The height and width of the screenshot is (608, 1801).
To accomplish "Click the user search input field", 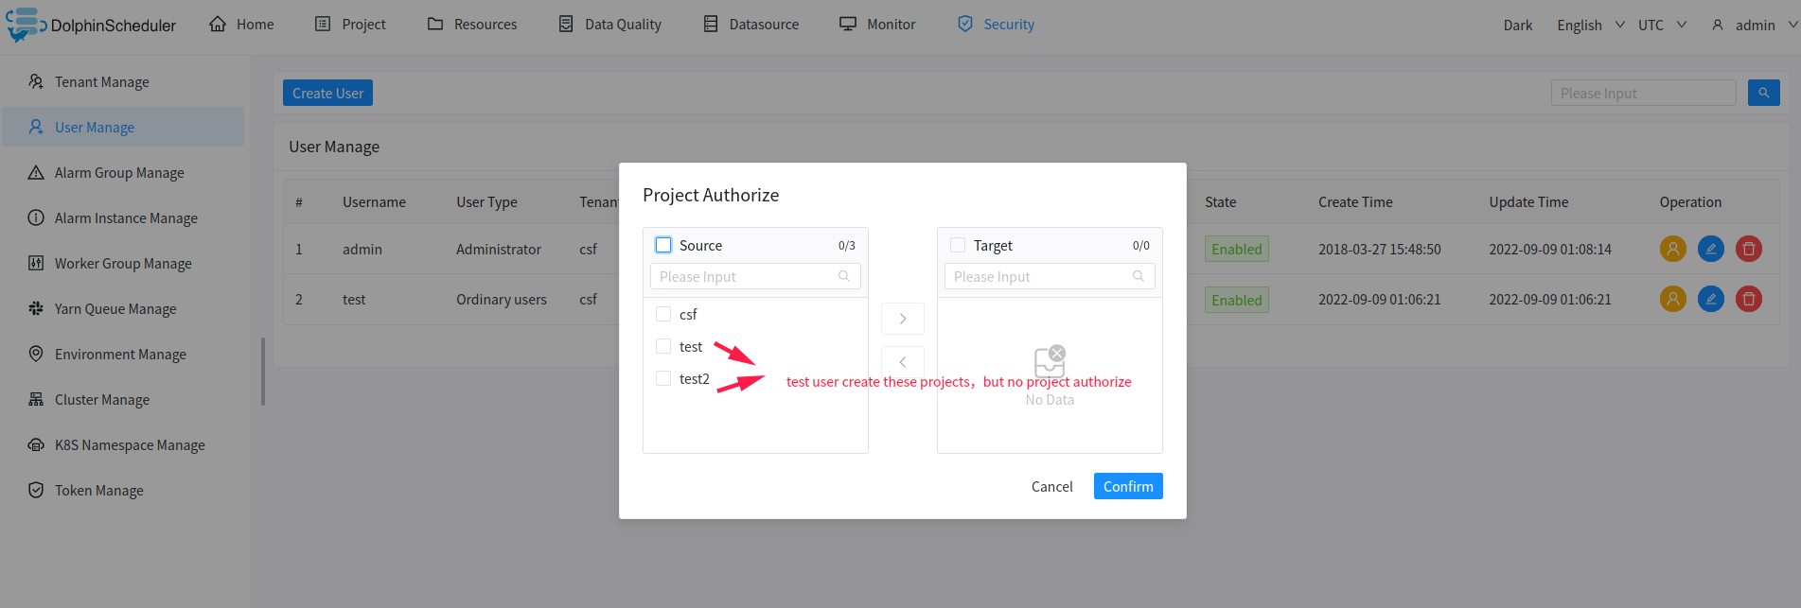I will pyautogui.click(x=1643, y=93).
